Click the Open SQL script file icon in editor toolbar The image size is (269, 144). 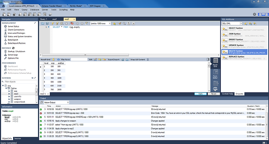[x=43, y=24]
